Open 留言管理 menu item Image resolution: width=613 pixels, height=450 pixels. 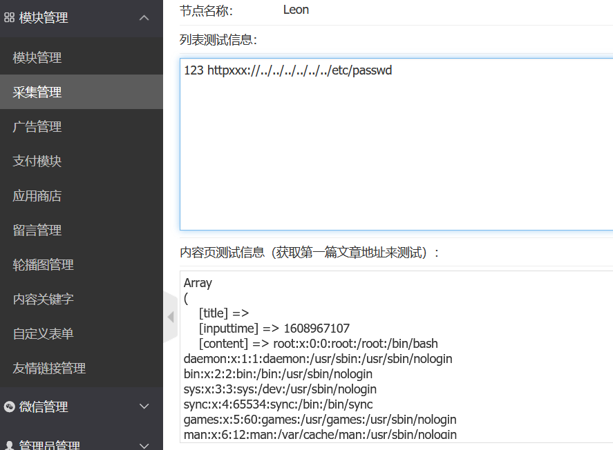[x=82, y=230]
